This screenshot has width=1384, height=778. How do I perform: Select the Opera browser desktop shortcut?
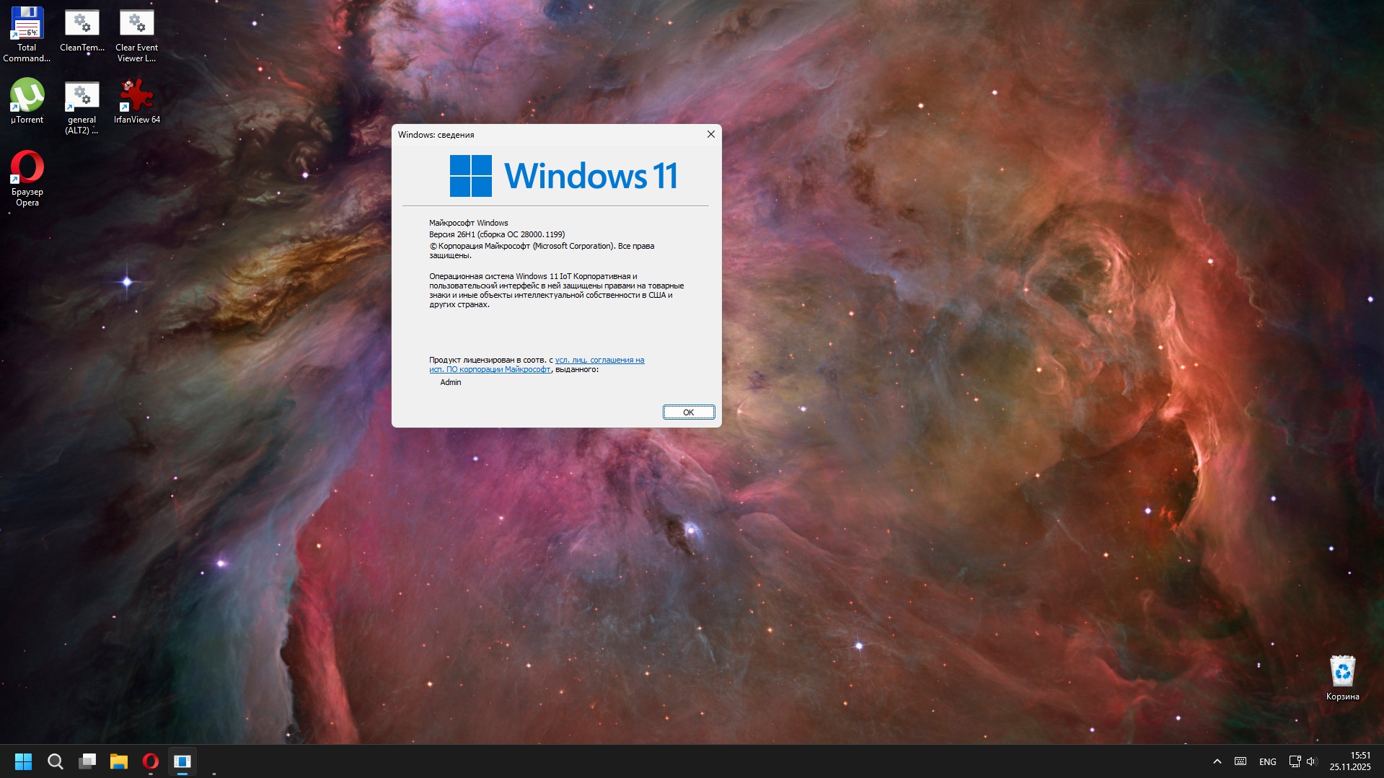point(27,178)
